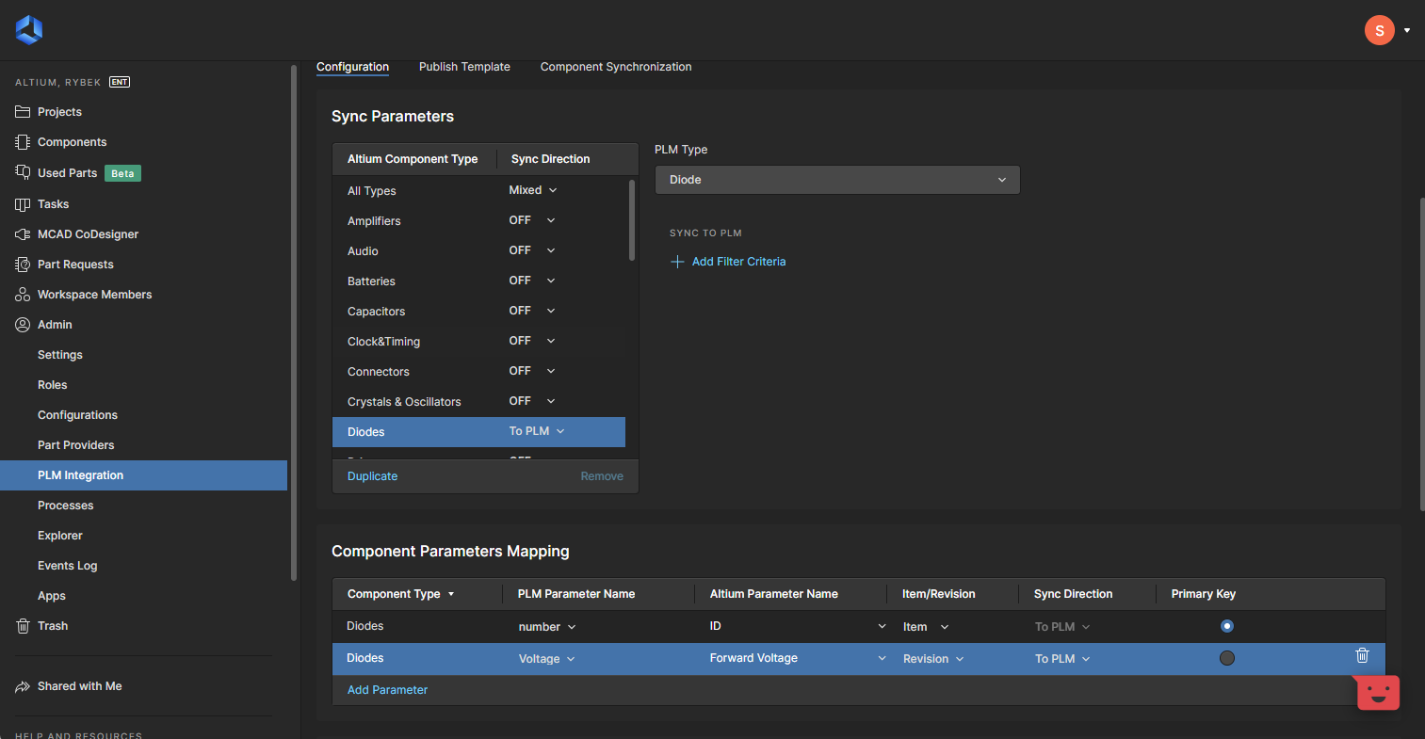This screenshot has width=1425, height=739.
Task: Click the main page vertical scrollbar
Action: click(x=1421, y=354)
